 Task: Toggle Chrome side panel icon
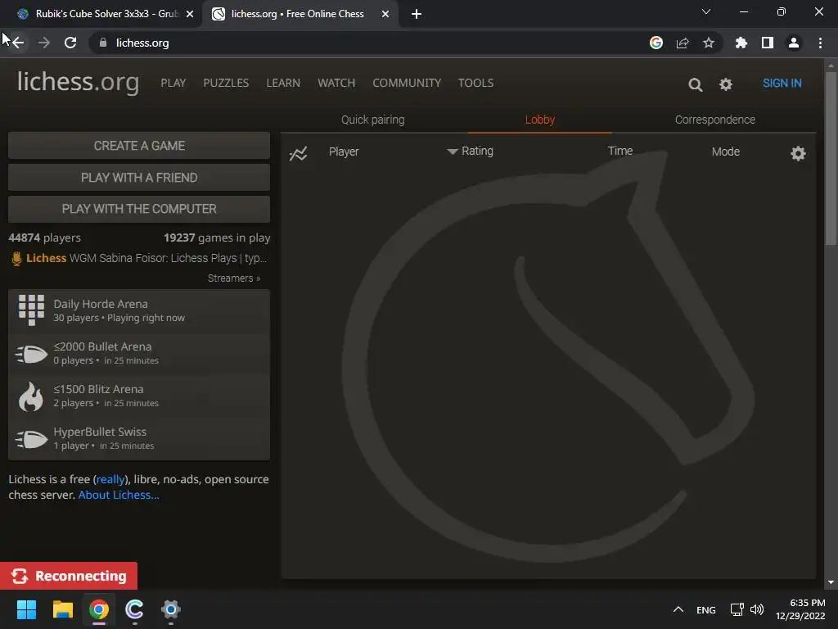tap(768, 43)
